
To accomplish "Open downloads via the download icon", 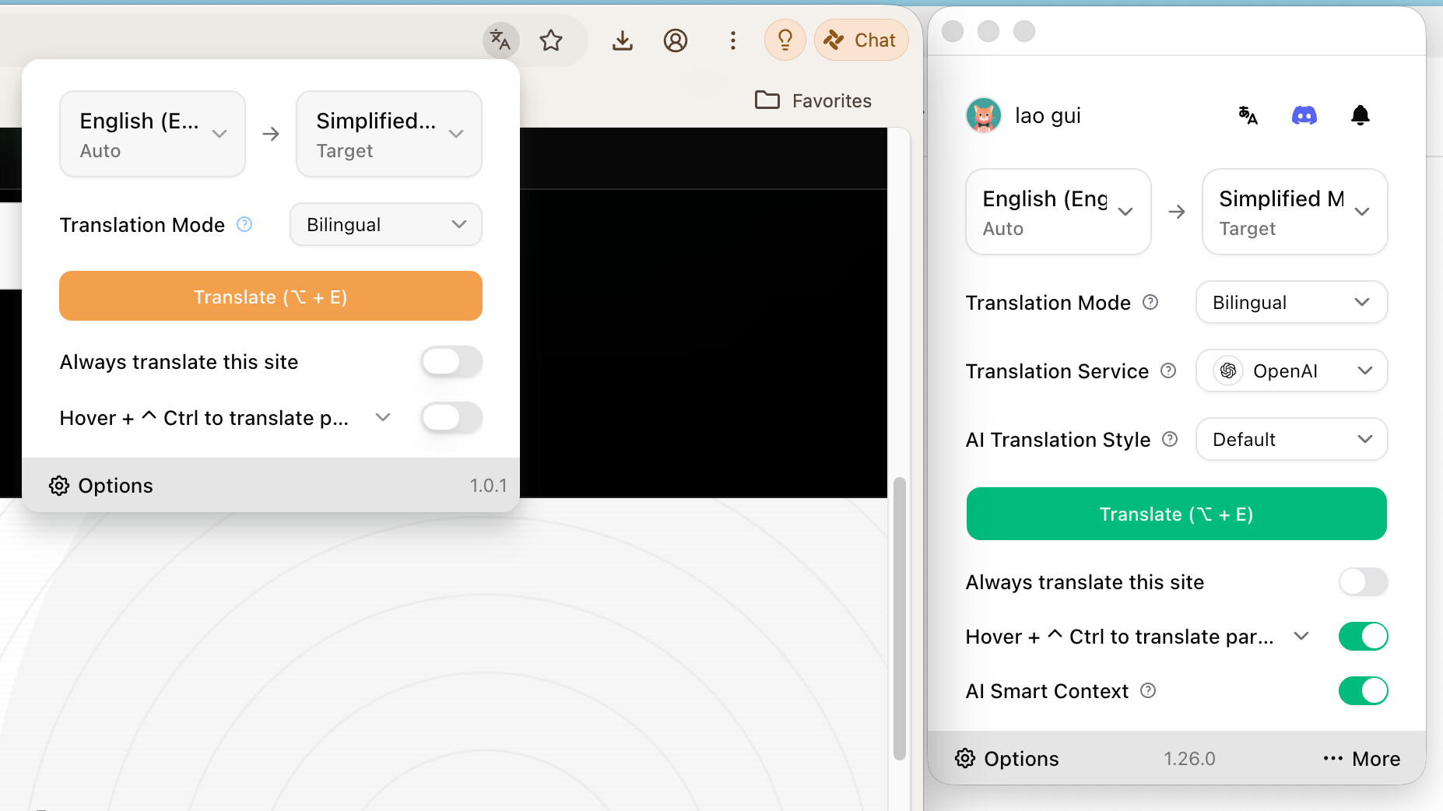I will (622, 40).
